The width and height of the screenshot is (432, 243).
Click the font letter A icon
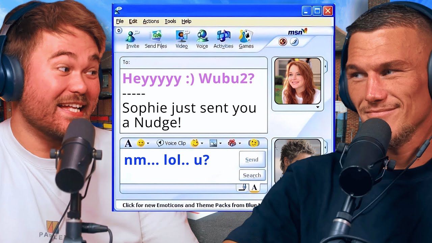coord(128,143)
